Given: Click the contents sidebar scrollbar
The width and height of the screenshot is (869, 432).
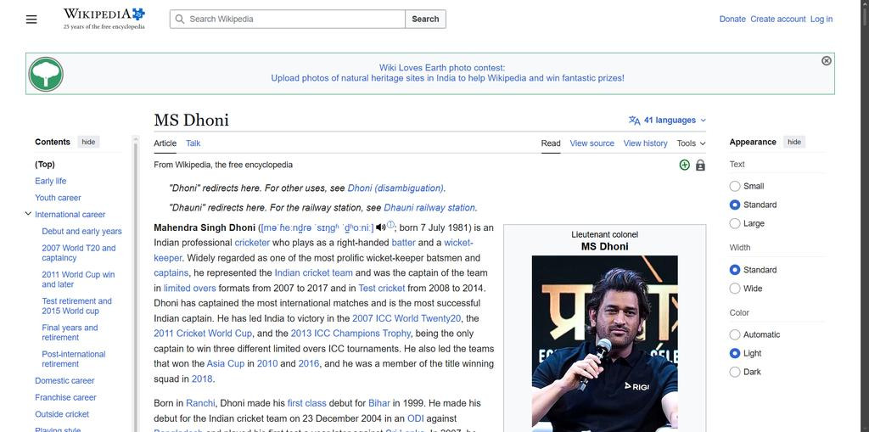Looking at the screenshot, I should point(135,286).
